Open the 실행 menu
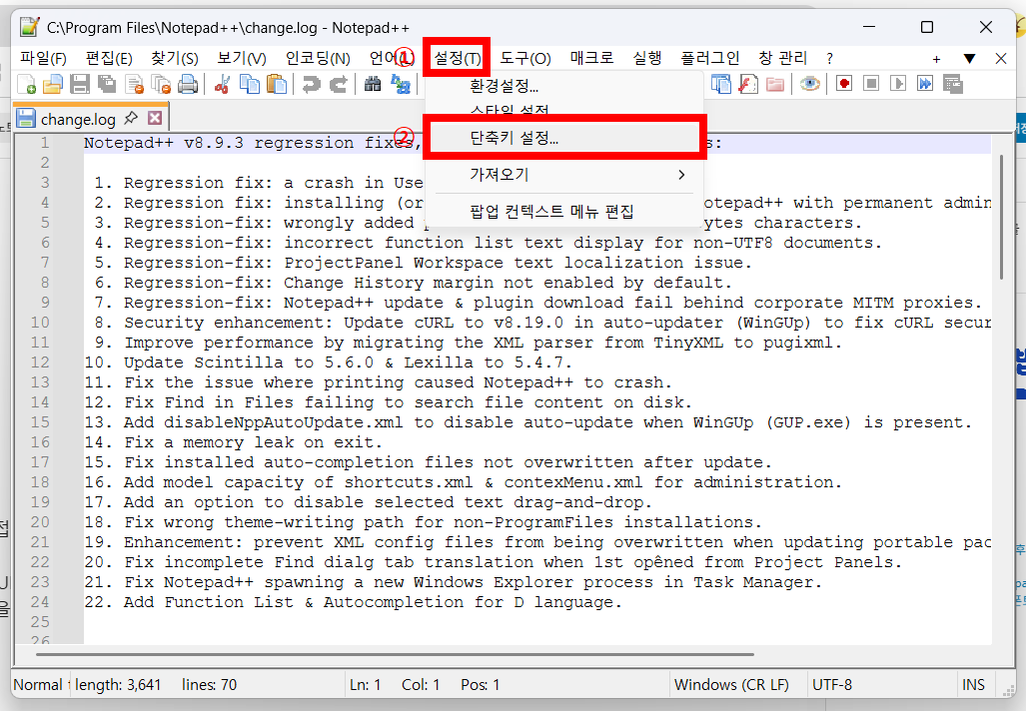 [x=647, y=58]
